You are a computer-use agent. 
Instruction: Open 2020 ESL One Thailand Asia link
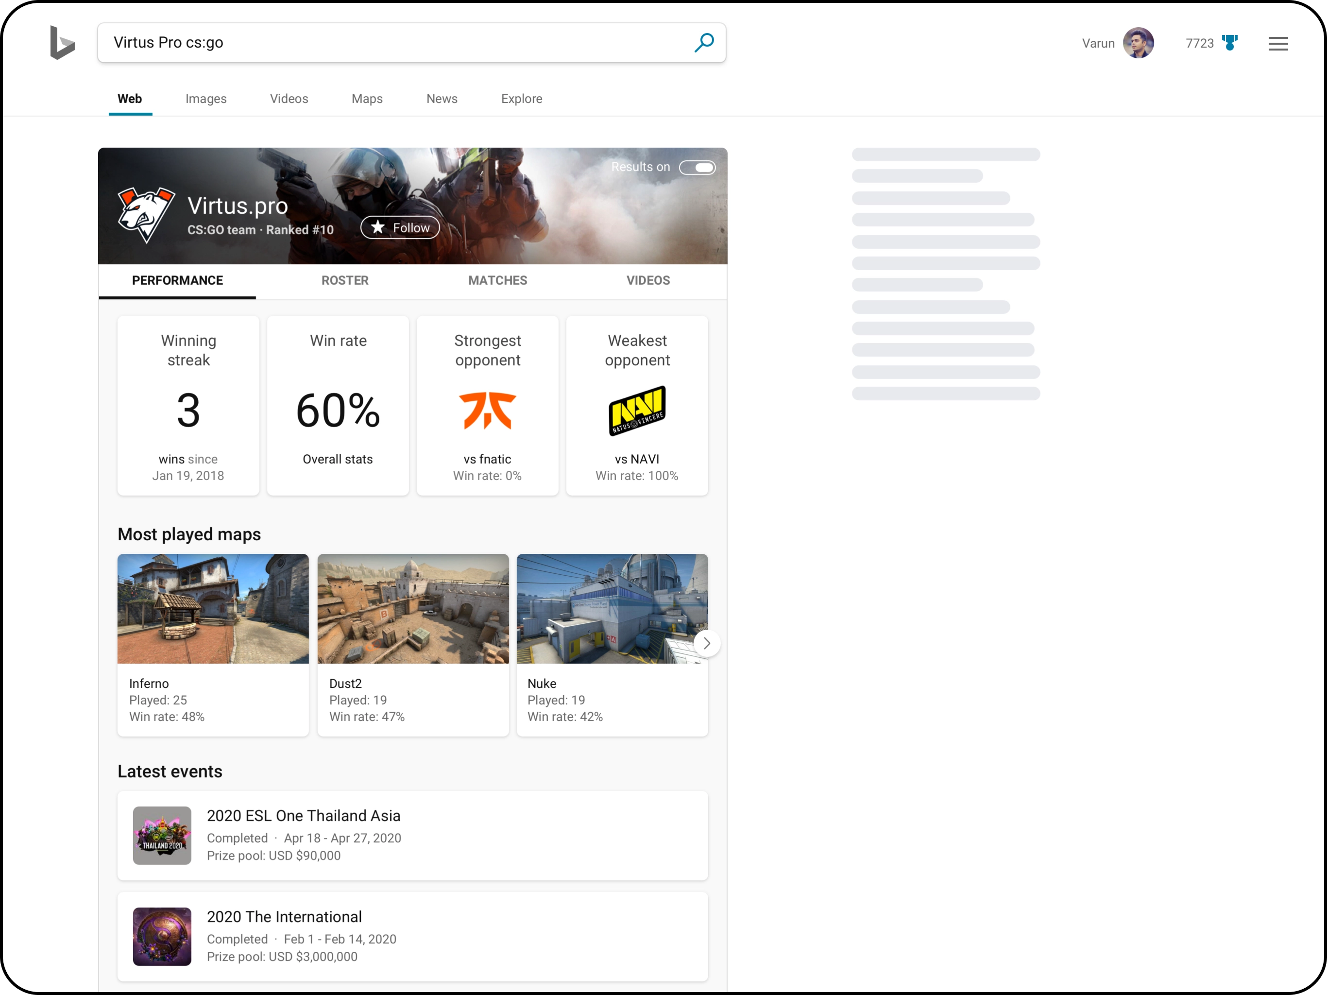point(304,816)
